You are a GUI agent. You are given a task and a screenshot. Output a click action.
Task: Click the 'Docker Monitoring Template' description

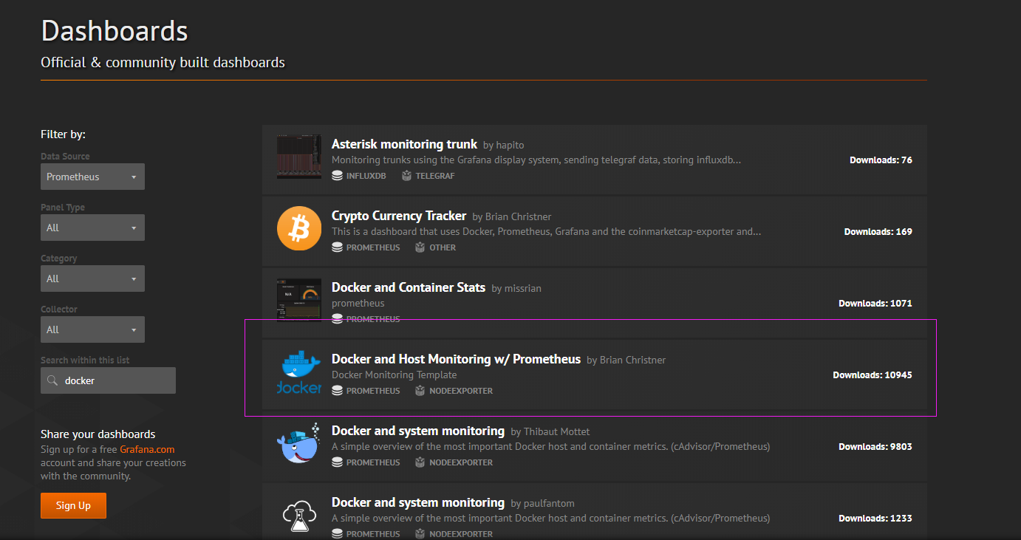395,375
